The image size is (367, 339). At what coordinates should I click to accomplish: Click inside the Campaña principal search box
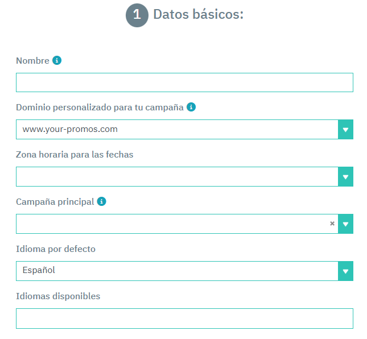click(x=171, y=224)
